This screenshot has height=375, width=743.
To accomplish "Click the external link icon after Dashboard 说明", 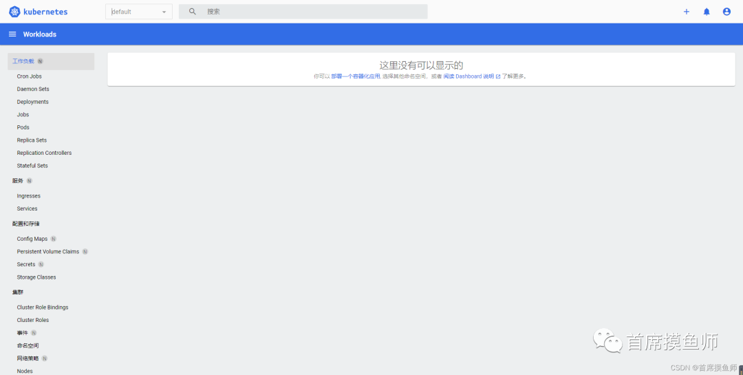I will (x=498, y=76).
